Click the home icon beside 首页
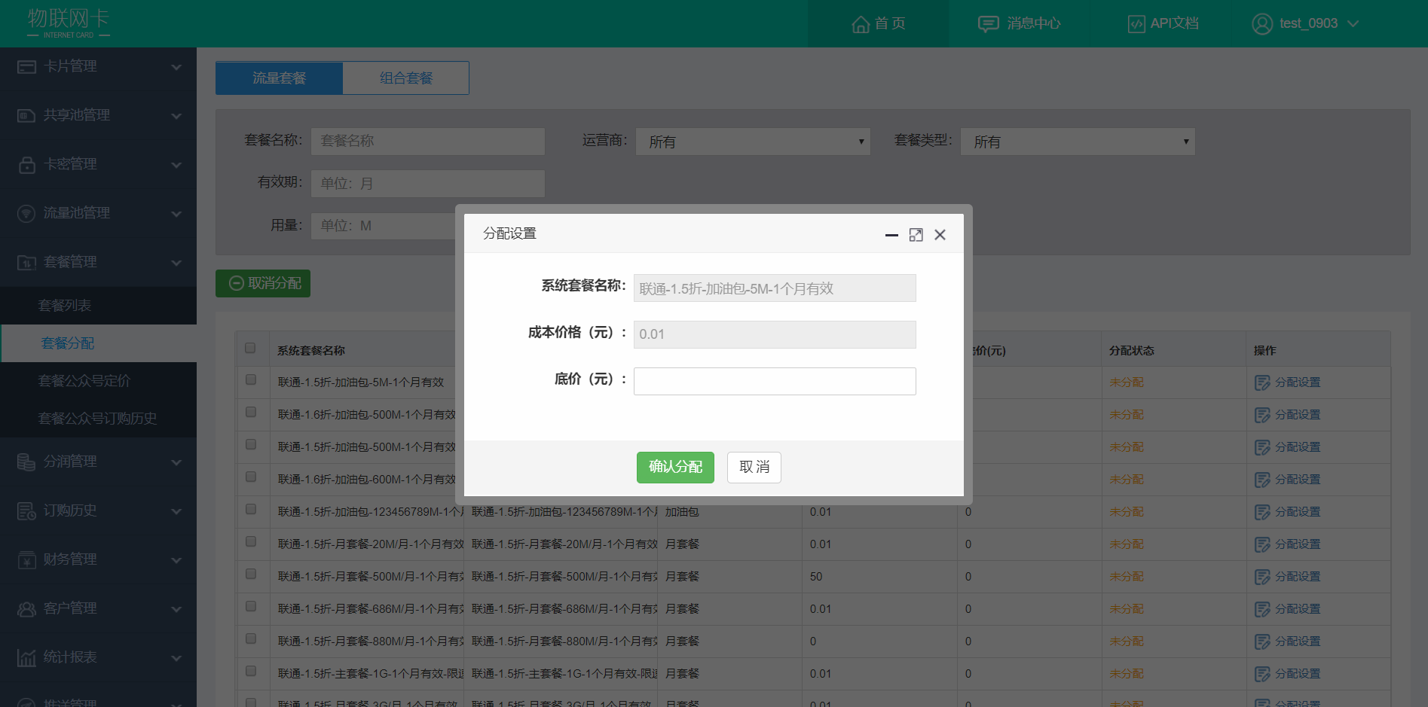Image resolution: width=1428 pixels, height=707 pixels. (861, 24)
